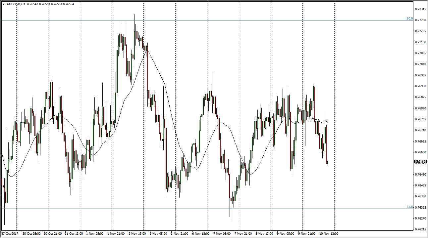Click the current price tag 0.76554
Image resolution: width=428 pixels, height=238 pixels.
pos(420,162)
